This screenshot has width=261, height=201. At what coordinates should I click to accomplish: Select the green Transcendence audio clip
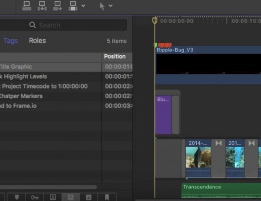click(x=221, y=190)
